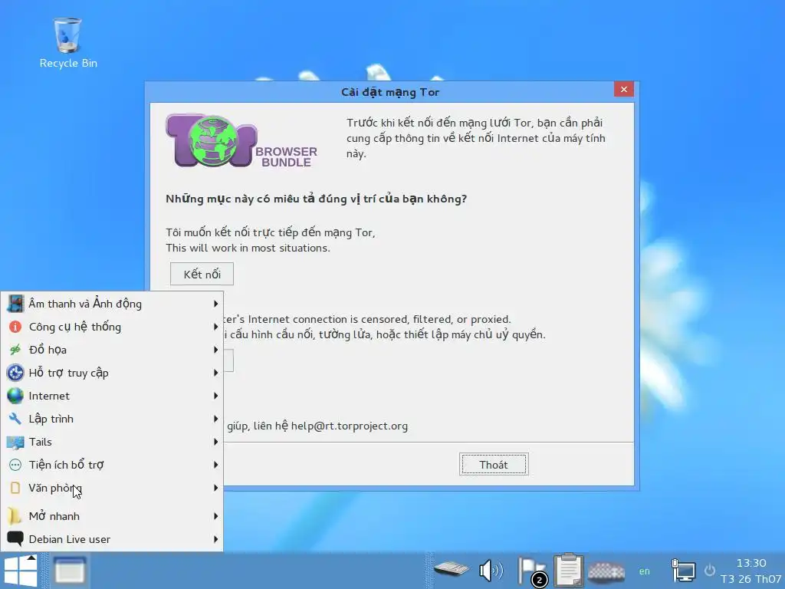Expand the Tiện ích bổ trợ submenu arrow

(215, 465)
